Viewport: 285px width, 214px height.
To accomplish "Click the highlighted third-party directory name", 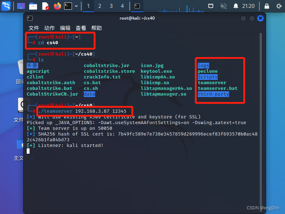I will [x=213, y=94].
